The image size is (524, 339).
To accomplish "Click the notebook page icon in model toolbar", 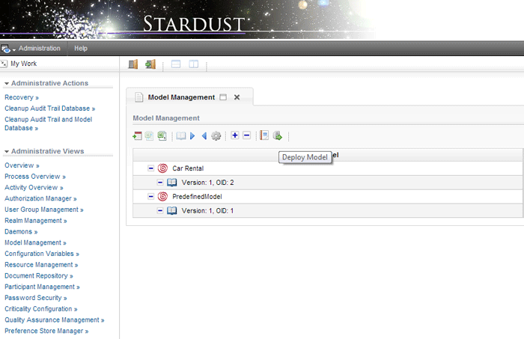I will point(264,135).
